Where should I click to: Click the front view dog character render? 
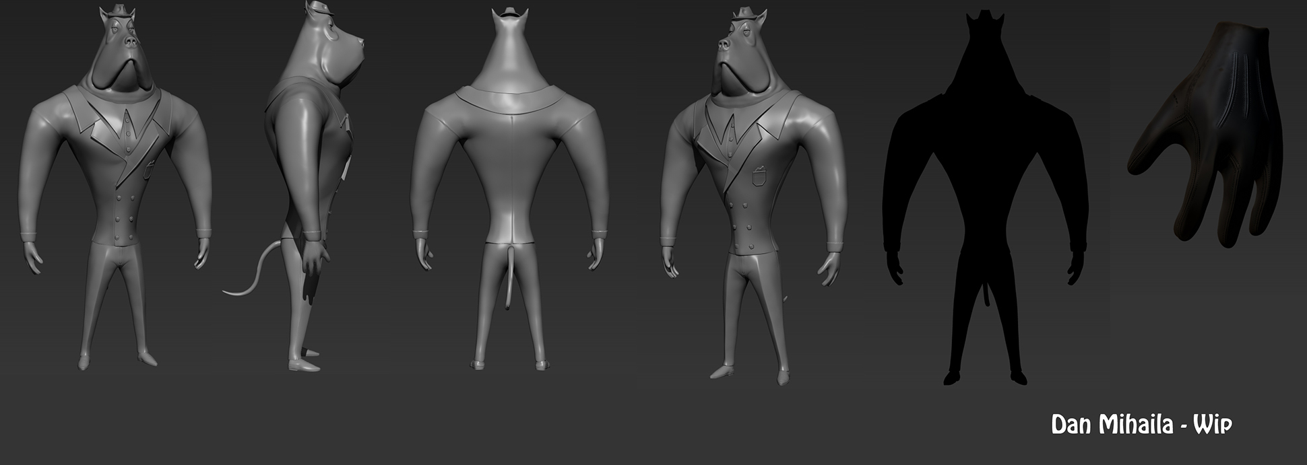click(115, 187)
